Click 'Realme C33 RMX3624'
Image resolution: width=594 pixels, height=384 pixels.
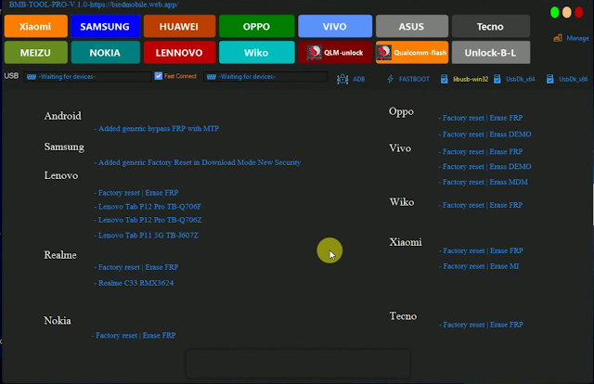(x=134, y=283)
